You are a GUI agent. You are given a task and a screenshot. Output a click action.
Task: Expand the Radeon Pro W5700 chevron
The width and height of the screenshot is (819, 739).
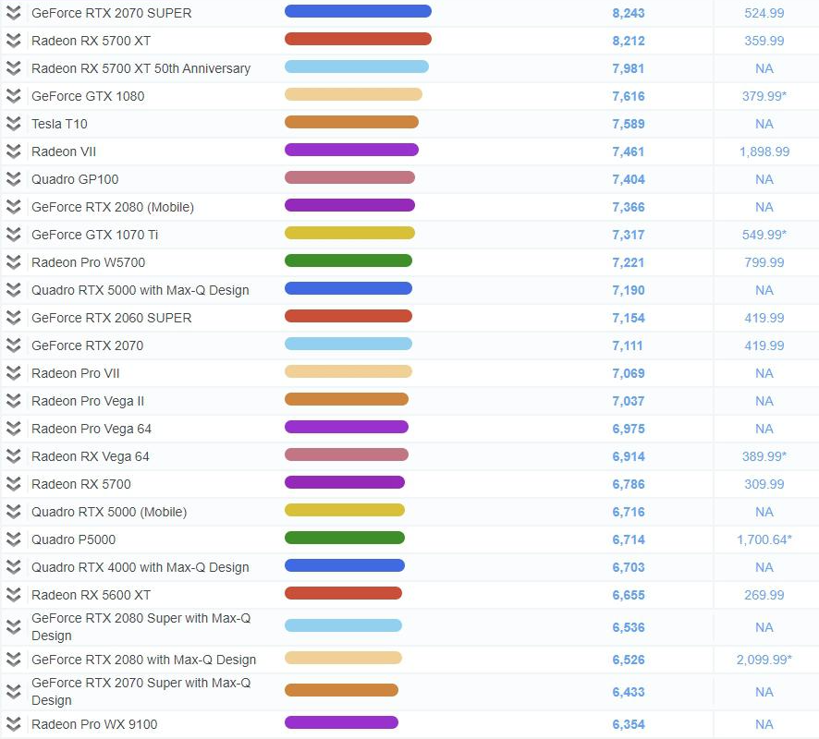point(13,261)
